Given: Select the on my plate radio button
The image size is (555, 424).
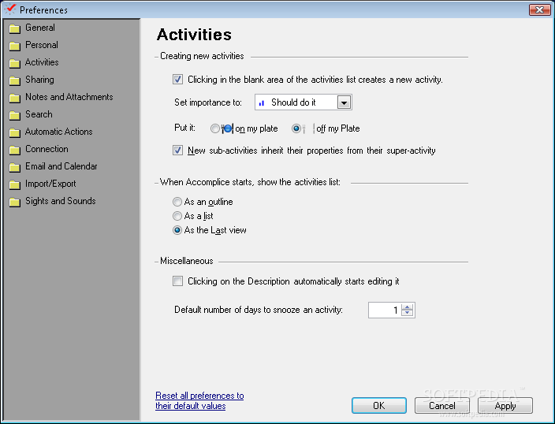Looking at the screenshot, I should [215, 128].
